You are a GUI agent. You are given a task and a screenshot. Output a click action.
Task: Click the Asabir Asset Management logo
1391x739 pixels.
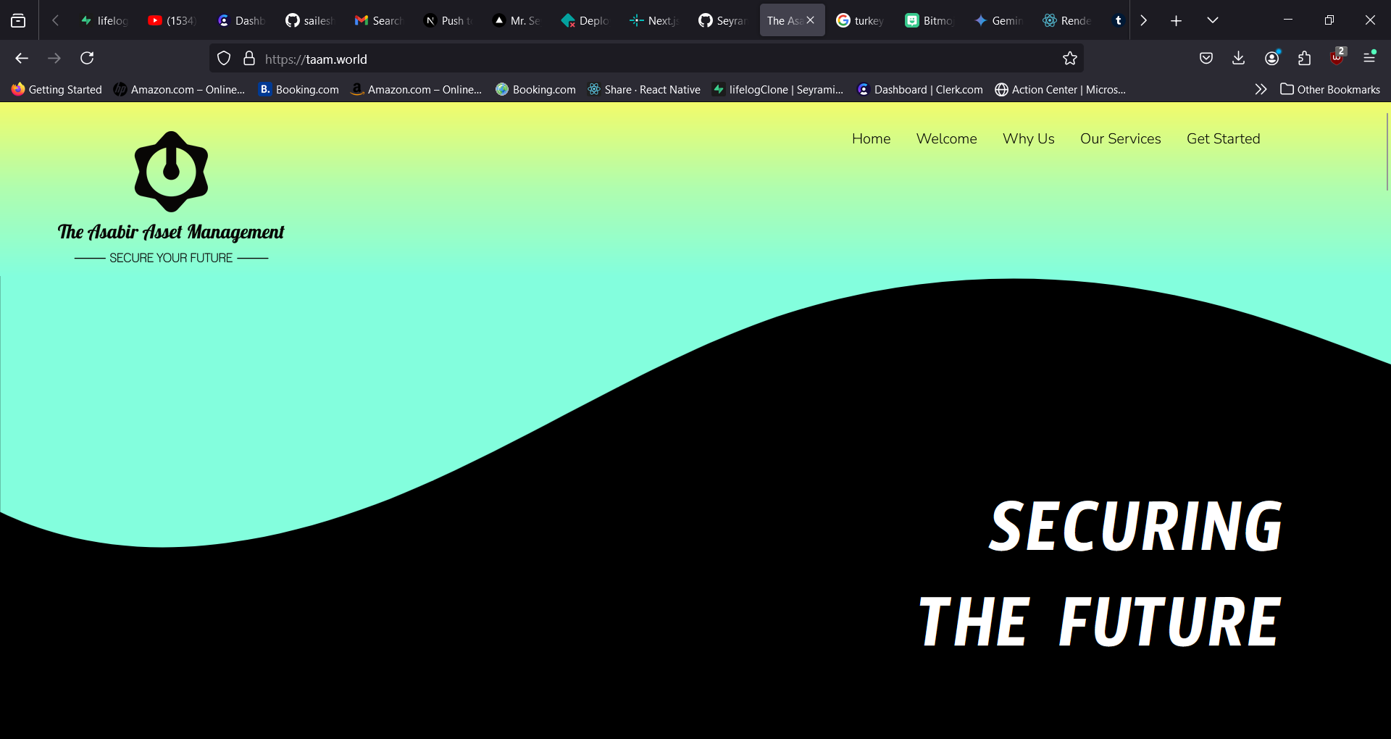[x=171, y=196]
